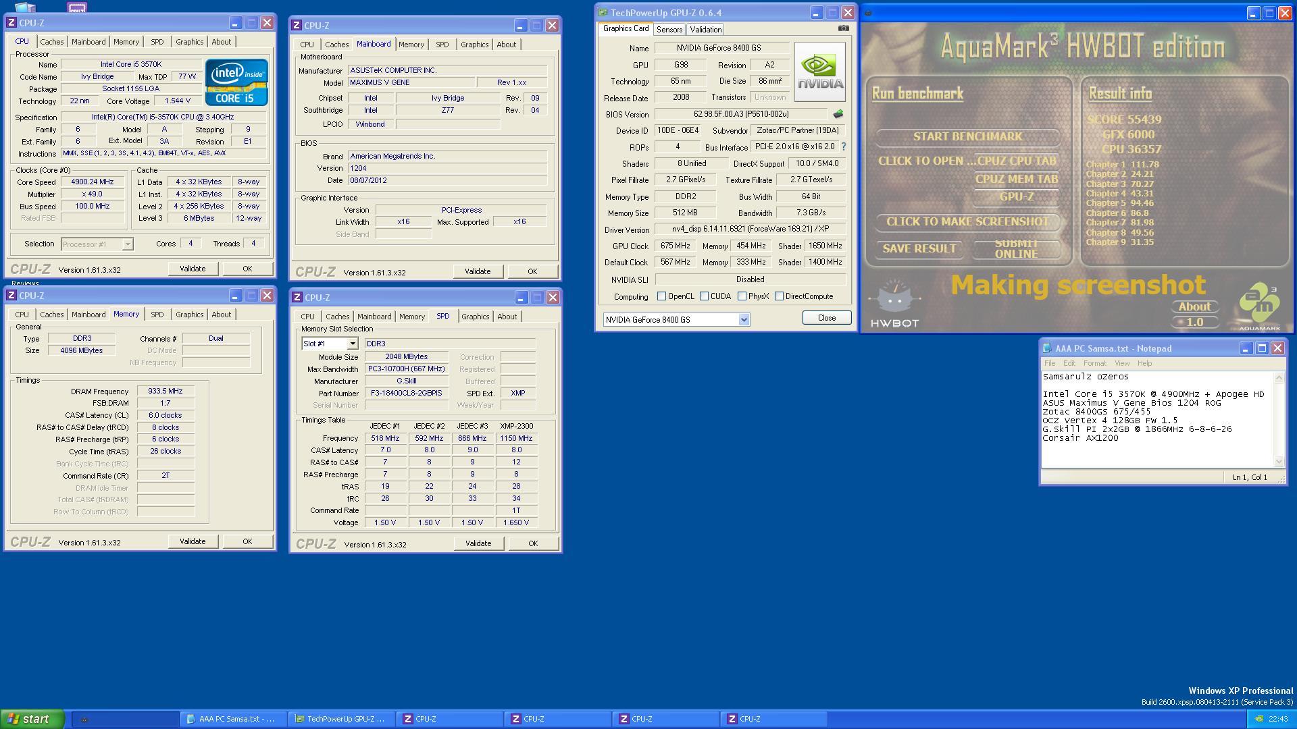Click the Core Speed value 4900.24 MHz
This screenshot has width=1297, height=729.
[x=93, y=182]
